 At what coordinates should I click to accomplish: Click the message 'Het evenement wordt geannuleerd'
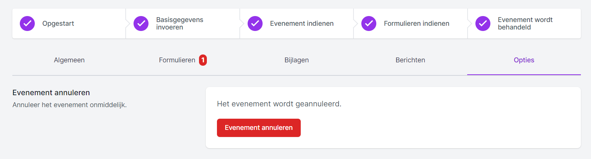point(279,104)
